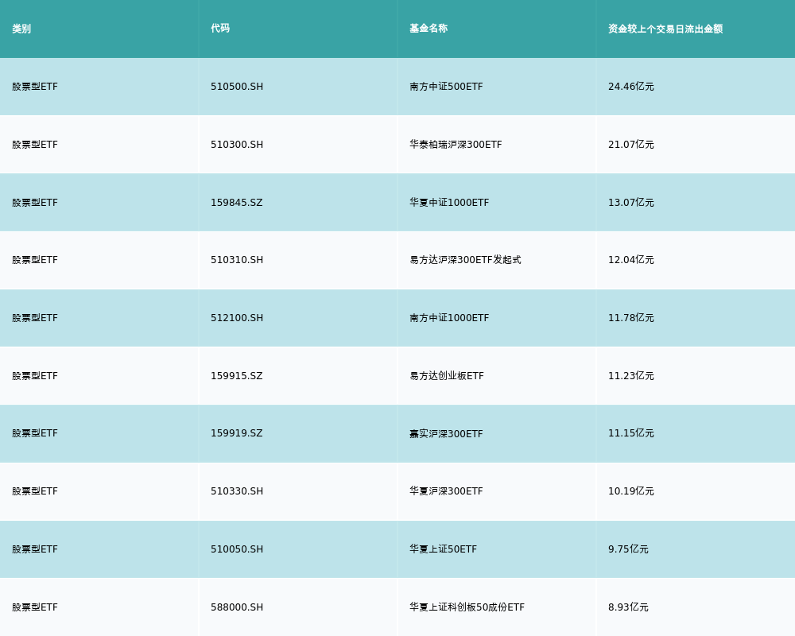Select the 24.46亿元 outflow amount cell
Image resolution: width=795 pixels, height=636 pixels.
[631, 87]
